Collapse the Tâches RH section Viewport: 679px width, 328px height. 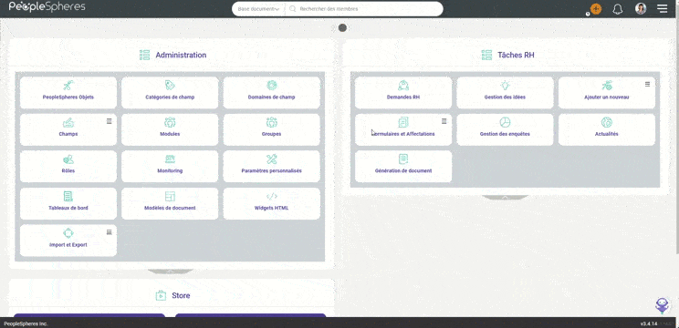pyautogui.click(x=506, y=198)
